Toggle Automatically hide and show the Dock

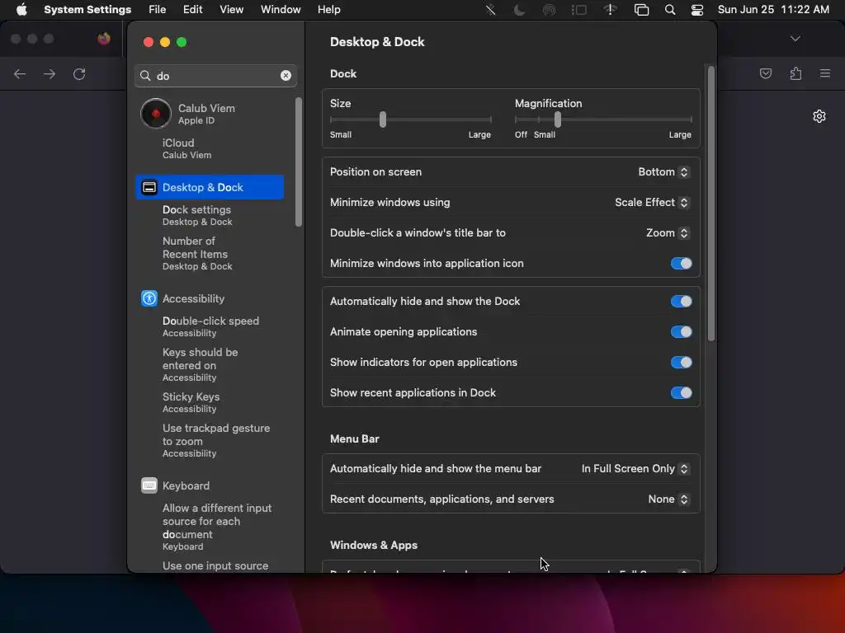pyautogui.click(x=681, y=301)
